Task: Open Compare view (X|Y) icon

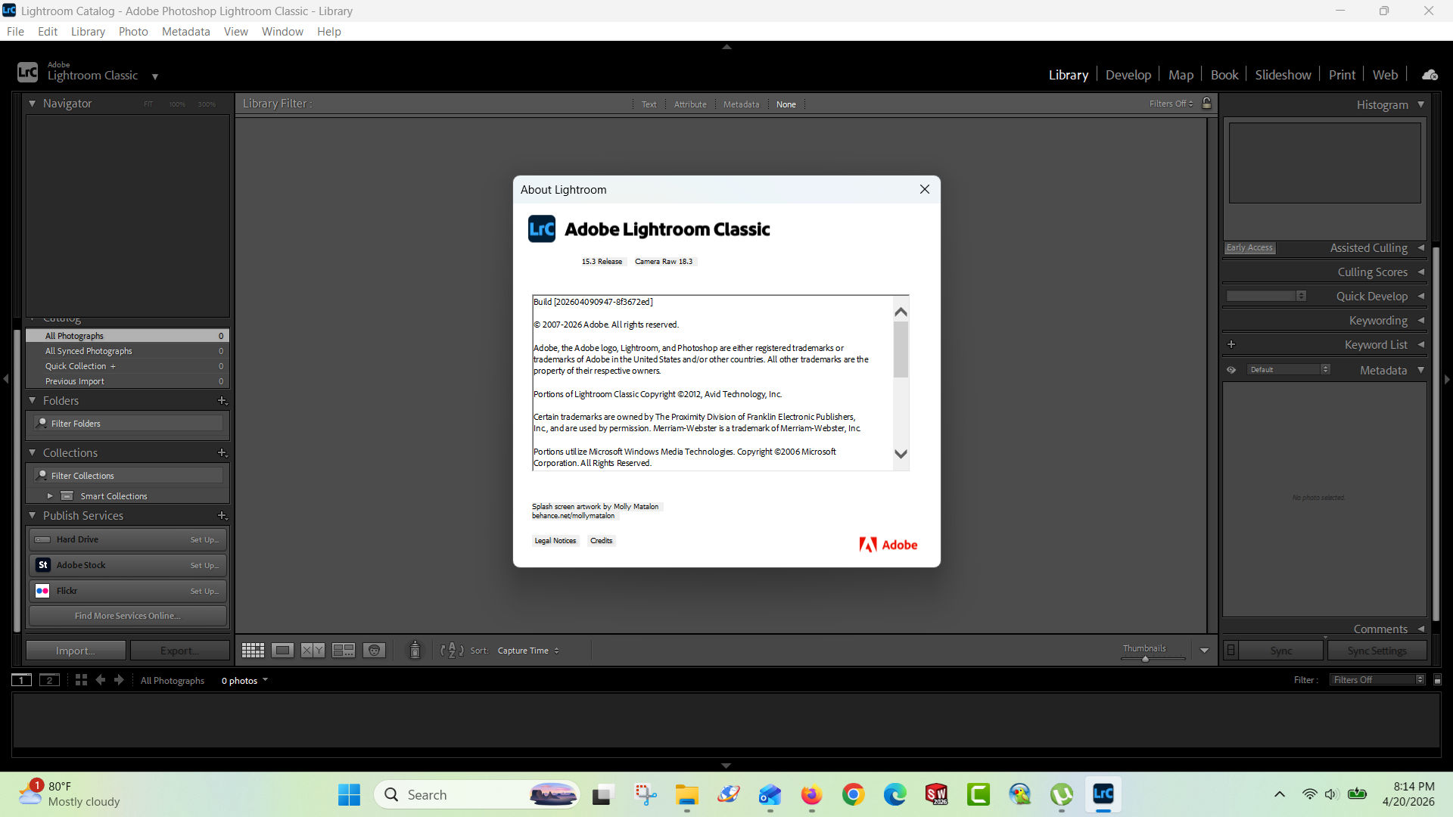Action: (x=313, y=651)
